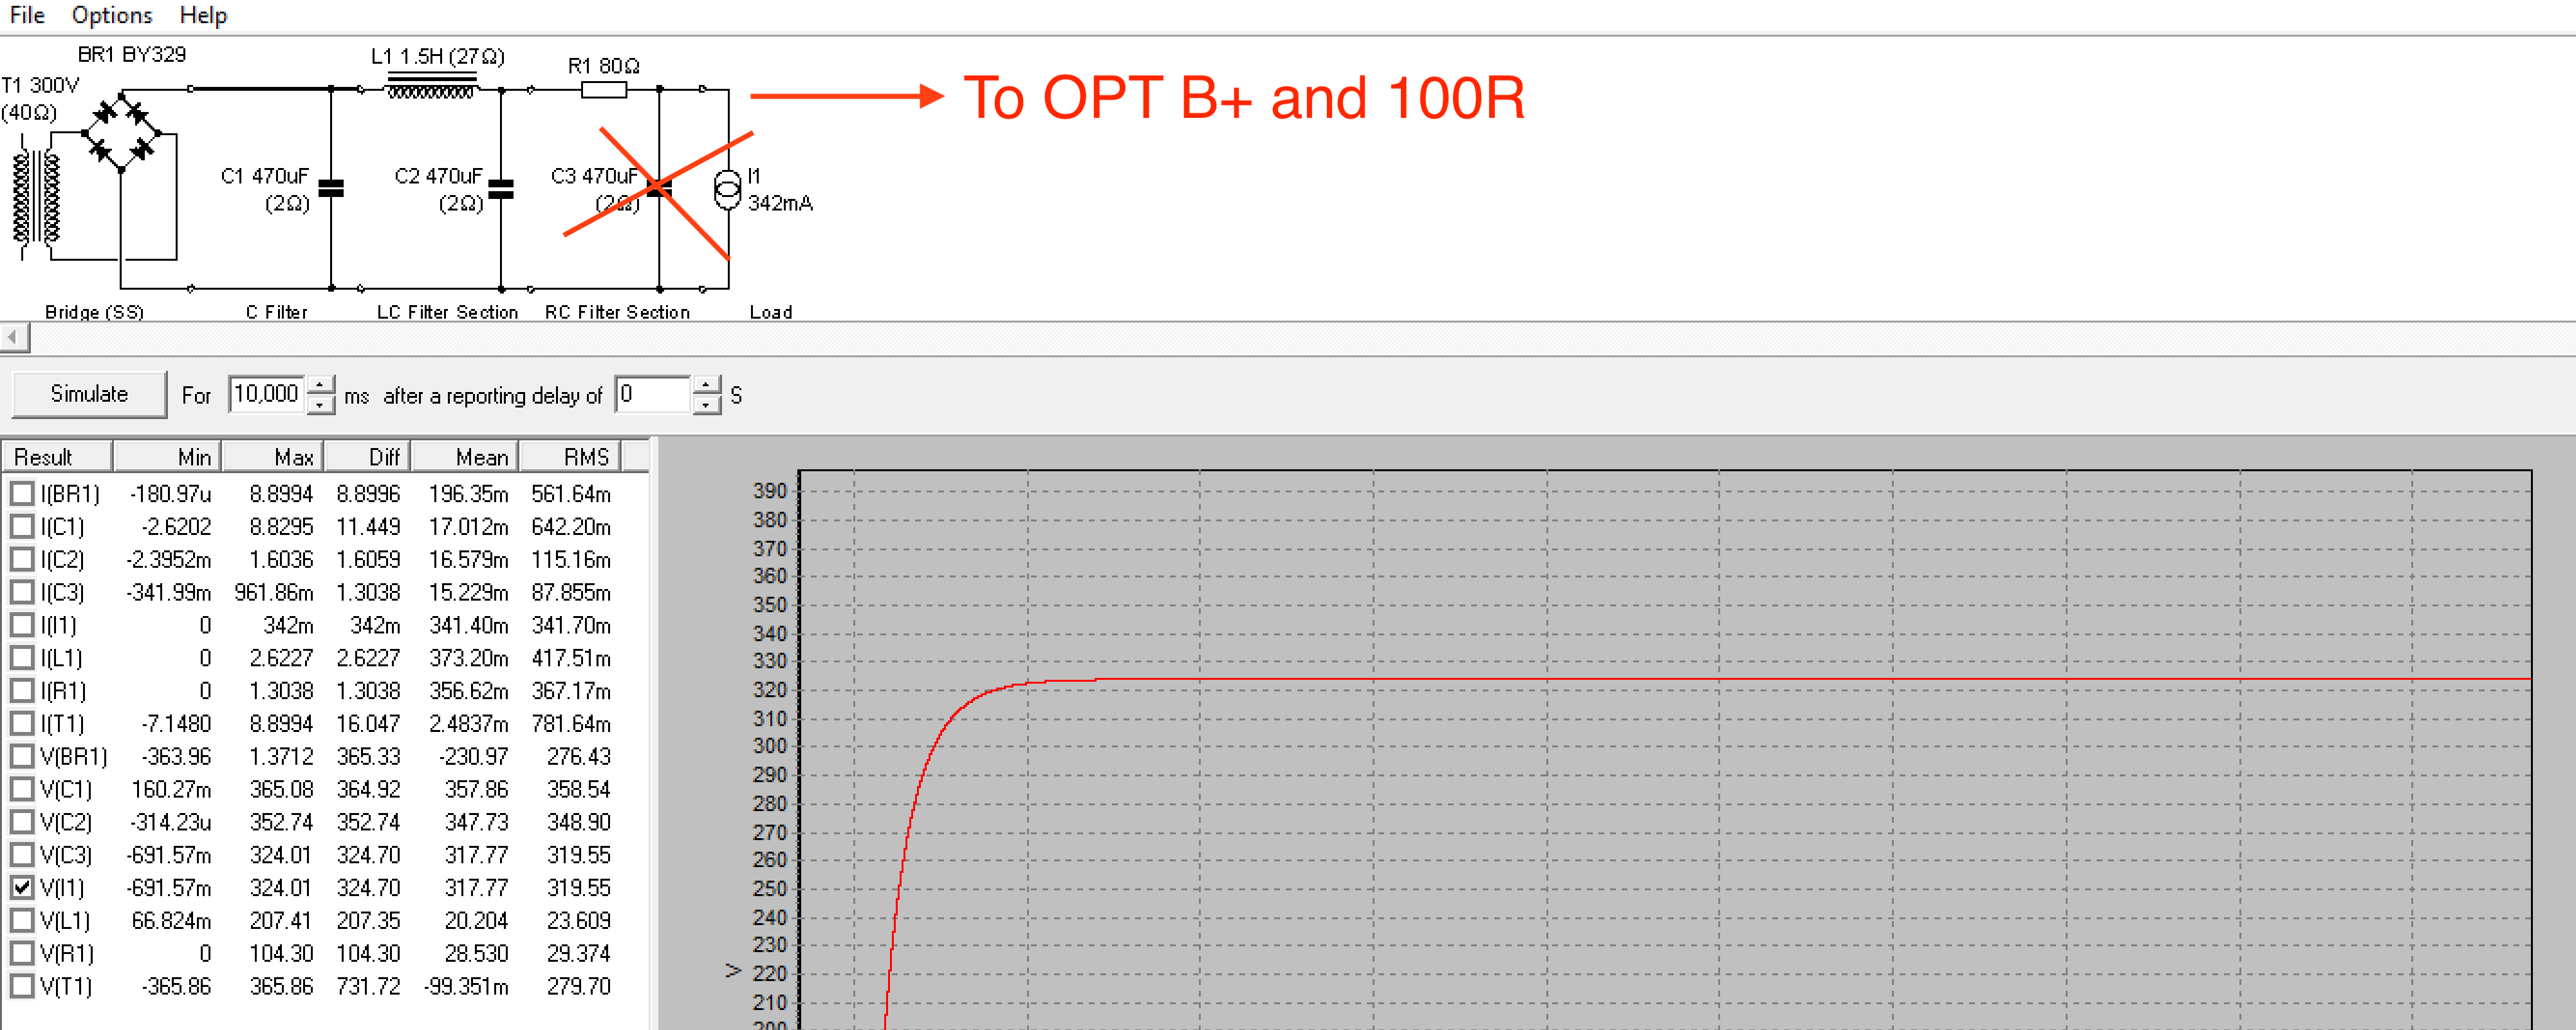Viewport: 2576px width, 1030px height.
Task: Enable the I(BR1) trace checkbox
Action: pos(22,493)
